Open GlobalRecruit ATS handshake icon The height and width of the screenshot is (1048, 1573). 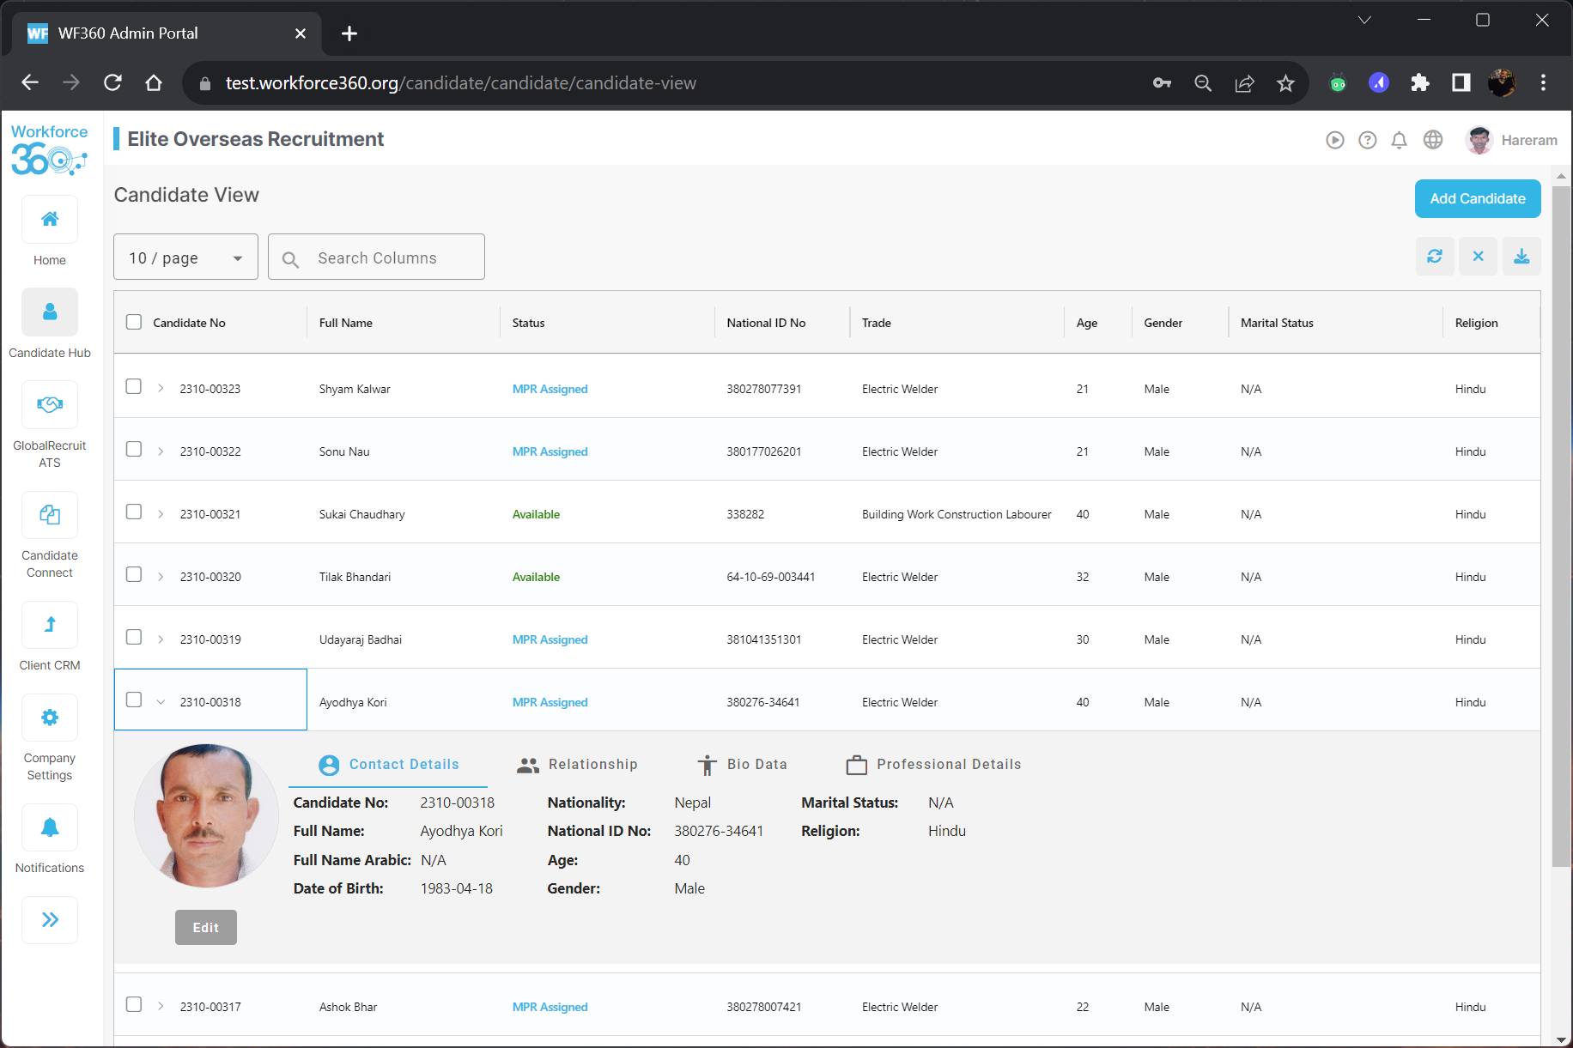tap(50, 405)
